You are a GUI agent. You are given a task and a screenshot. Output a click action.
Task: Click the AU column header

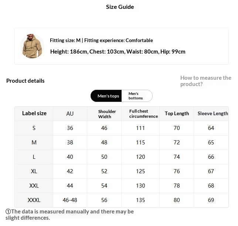pos(70,114)
